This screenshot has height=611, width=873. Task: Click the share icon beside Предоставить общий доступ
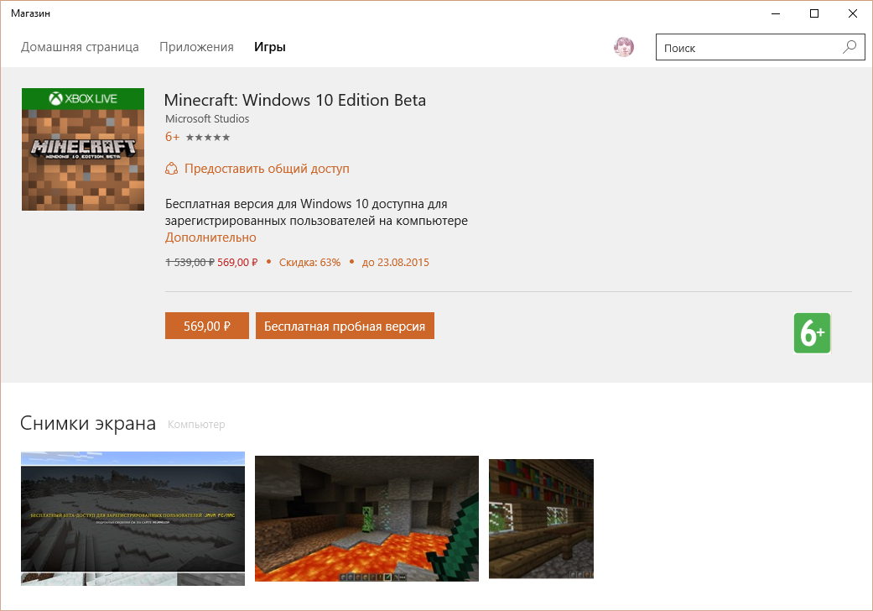click(x=171, y=168)
